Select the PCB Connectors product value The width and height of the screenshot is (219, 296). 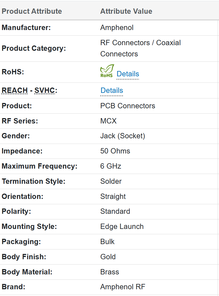tap(128, 106)
